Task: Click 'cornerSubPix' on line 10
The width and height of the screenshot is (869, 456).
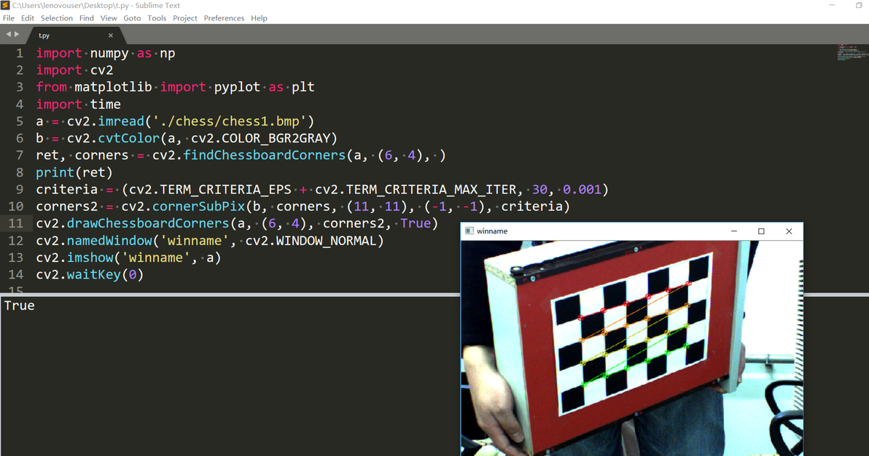Action: [198, 206]
